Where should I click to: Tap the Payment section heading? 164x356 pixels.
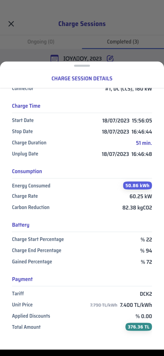[22, 279]
